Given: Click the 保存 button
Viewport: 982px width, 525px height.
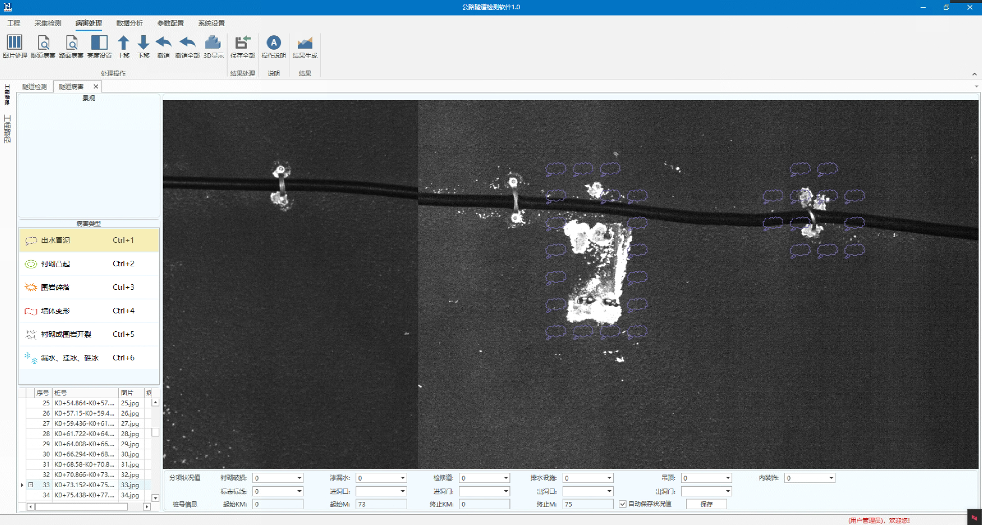Looking at the screenshot, I should [706, 504].
